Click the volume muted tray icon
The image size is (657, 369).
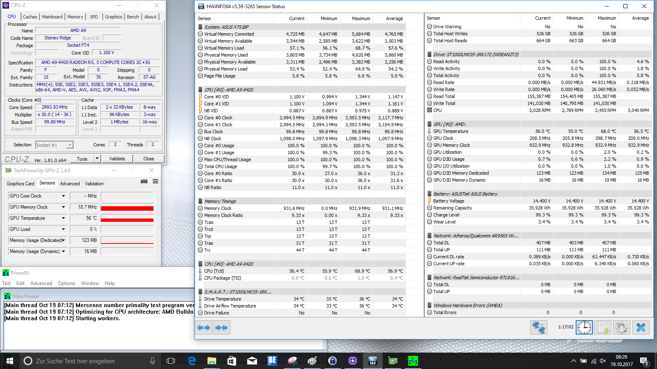[603, 361]
